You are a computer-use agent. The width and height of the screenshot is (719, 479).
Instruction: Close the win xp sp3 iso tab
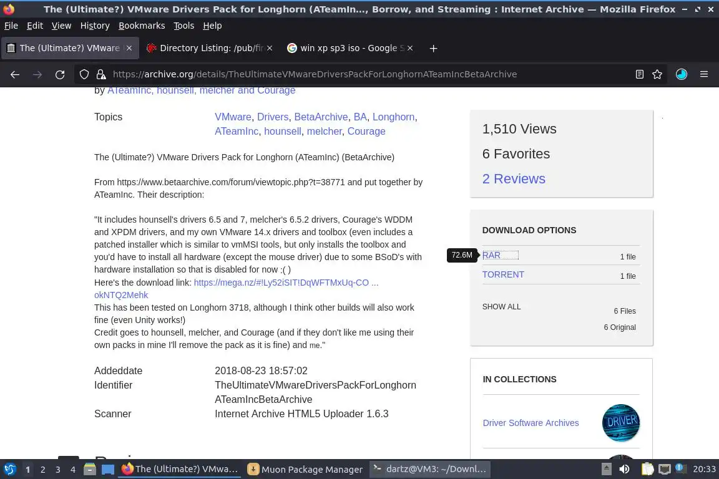coord(410,48)
